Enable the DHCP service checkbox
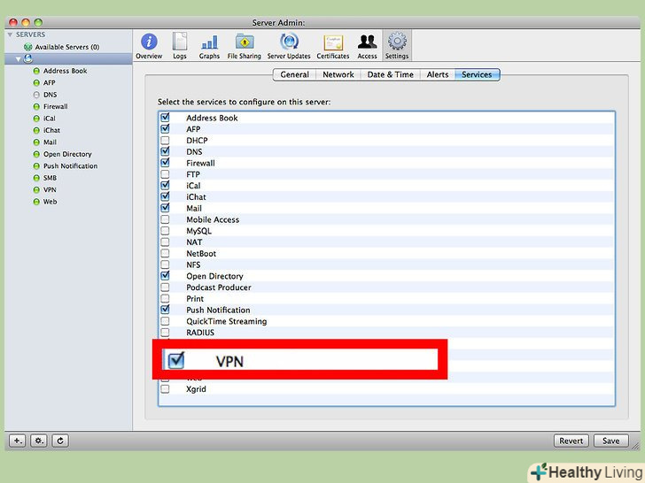The image size is (645, 483). click(165, 140)
